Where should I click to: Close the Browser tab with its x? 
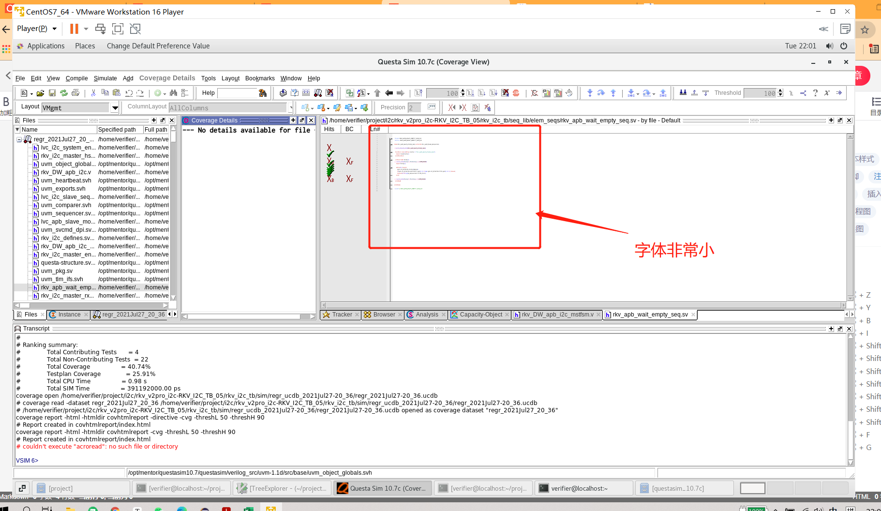[x=400, y=315]
